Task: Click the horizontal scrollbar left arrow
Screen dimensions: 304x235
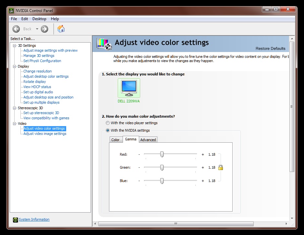Action: coord(95,224)
